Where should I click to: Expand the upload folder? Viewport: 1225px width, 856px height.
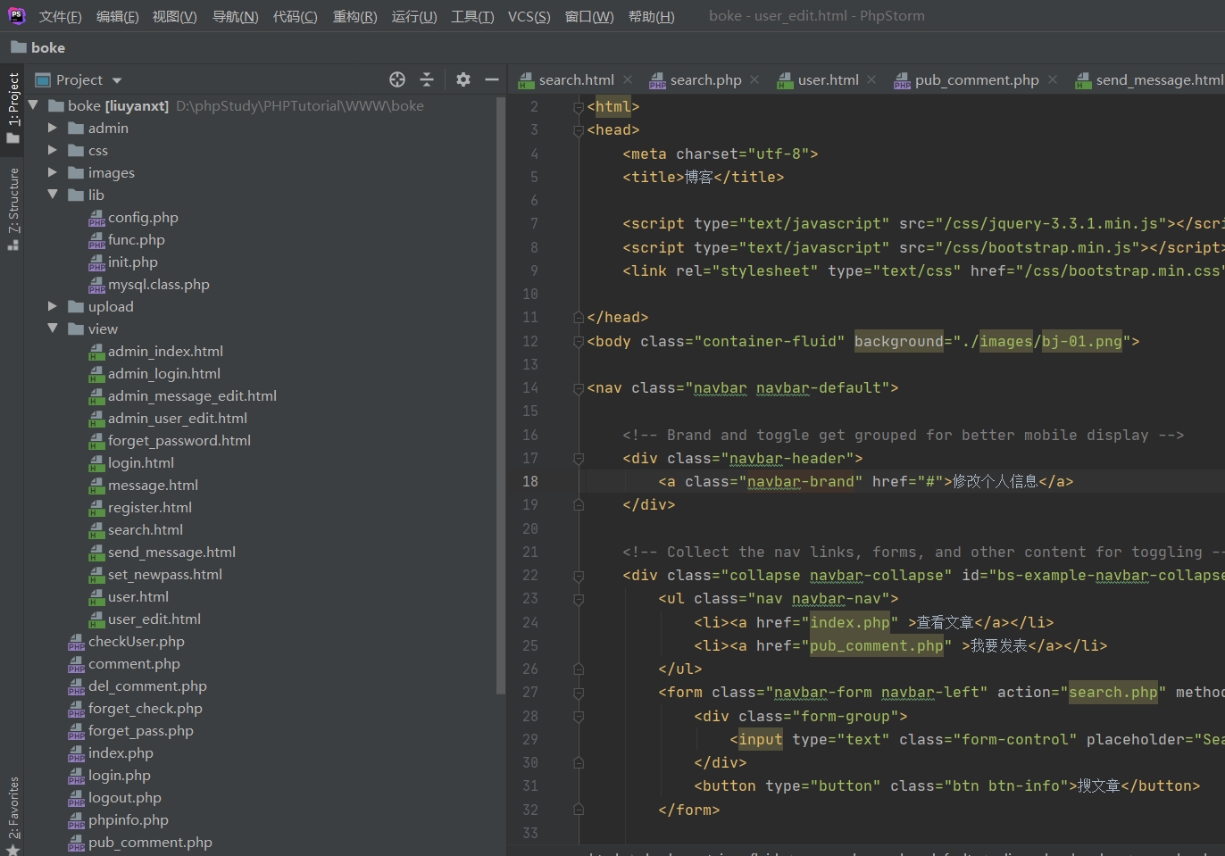tap(53, 306)
